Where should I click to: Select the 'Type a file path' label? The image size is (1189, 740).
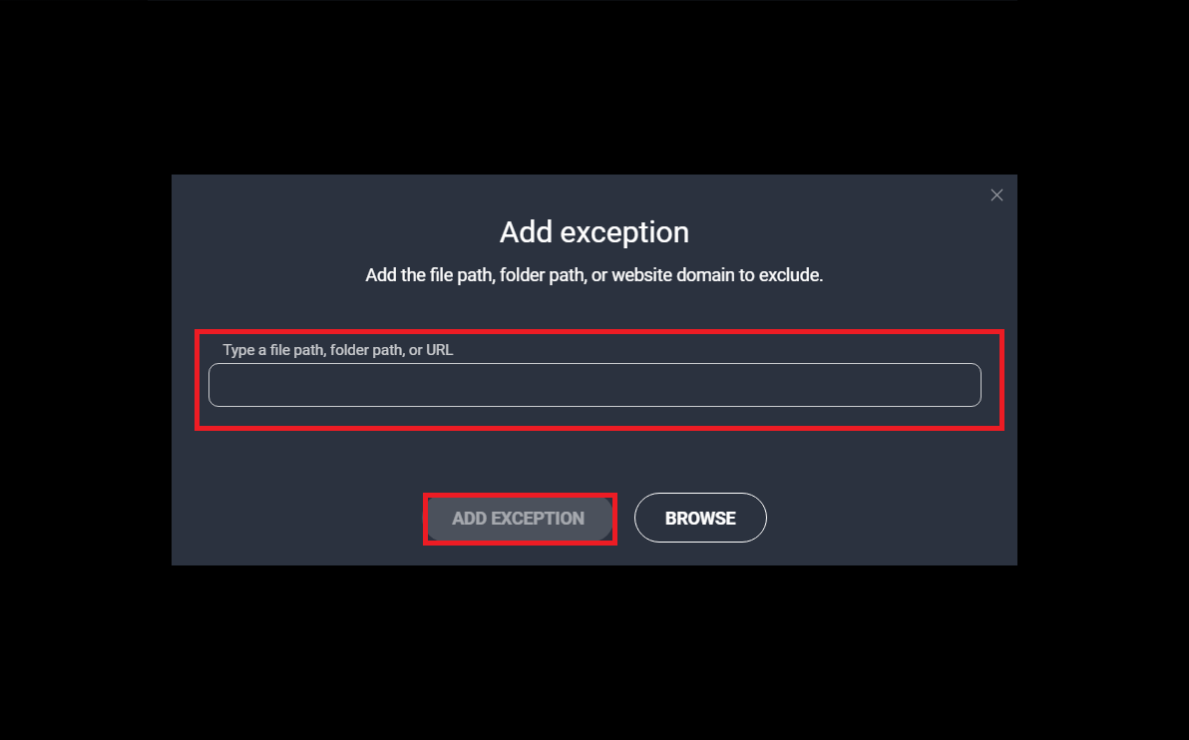[337, 350]
